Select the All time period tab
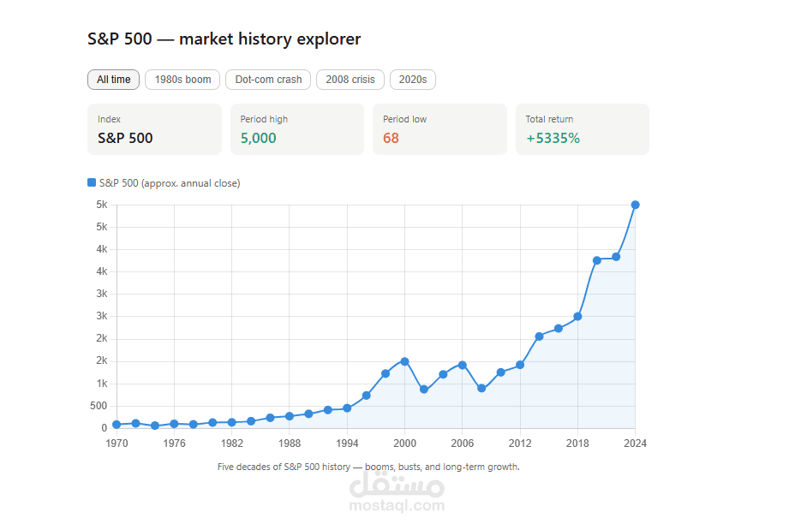 [114, 80]
